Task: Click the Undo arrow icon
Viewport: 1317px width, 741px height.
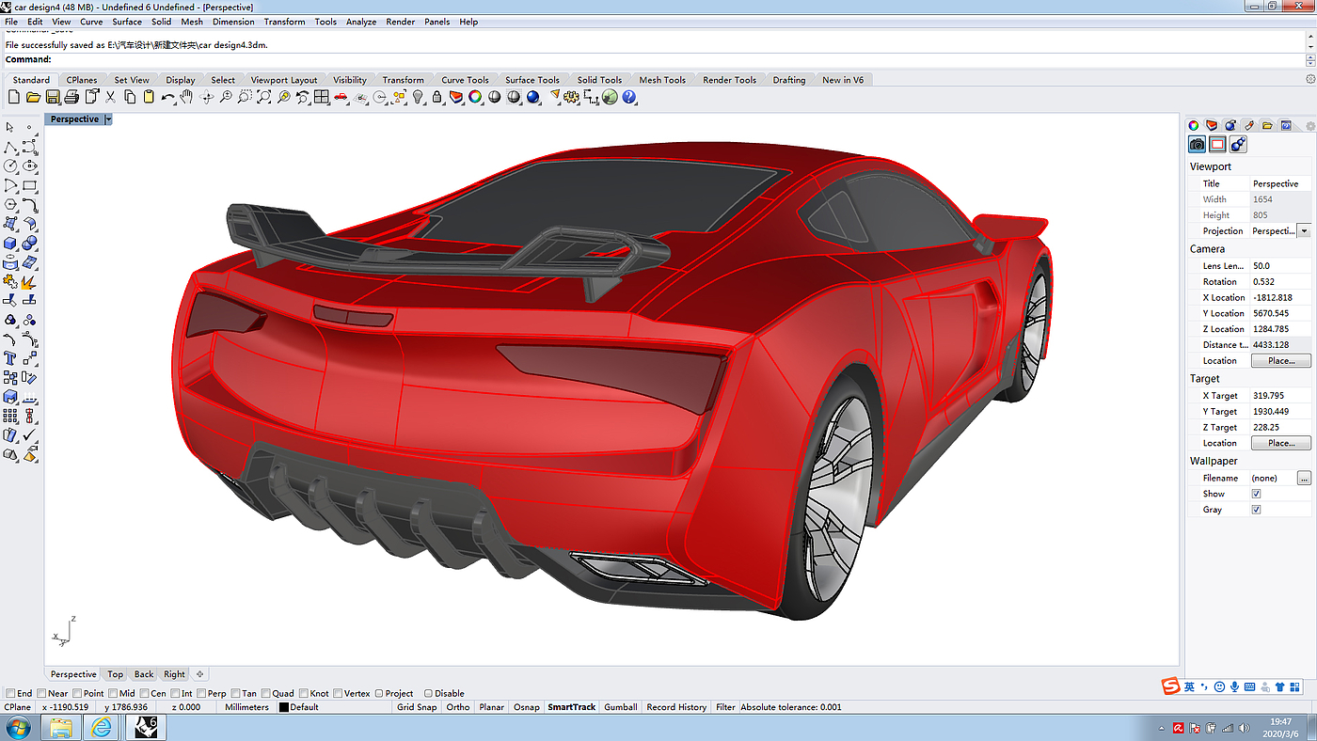Action: click(x=167, y=97)
